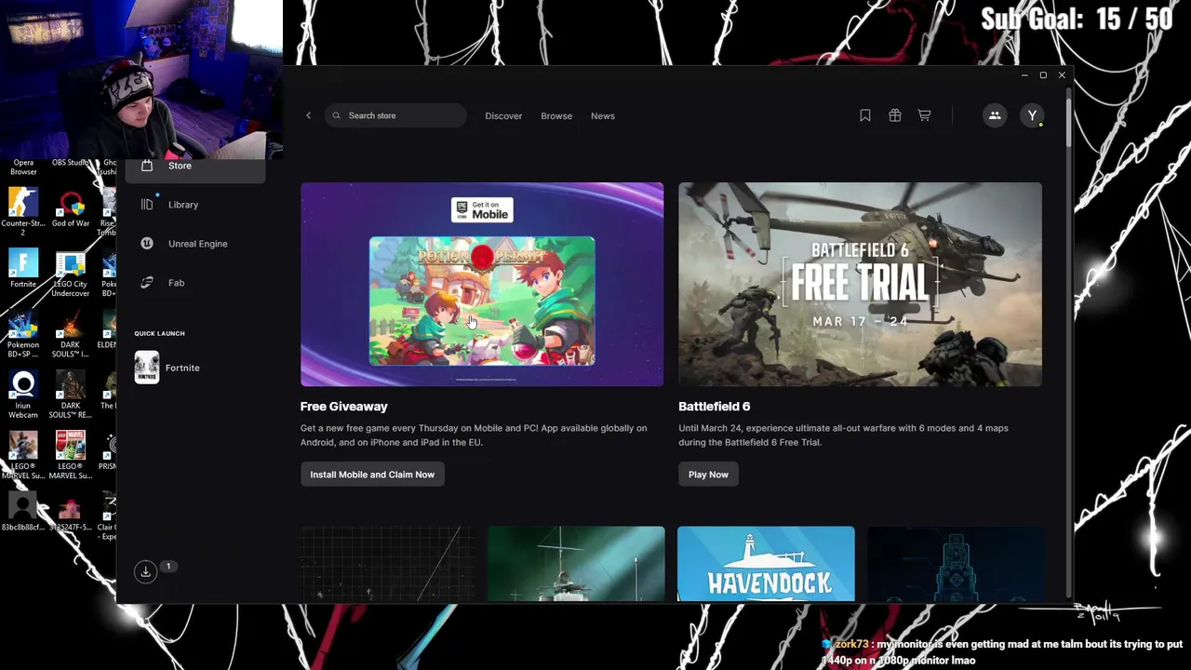Image resolution: width=1191 pixels, height=670 pixels.
Task: Click the Battlefield 6 Play Now button
Action: coord(708,475)
